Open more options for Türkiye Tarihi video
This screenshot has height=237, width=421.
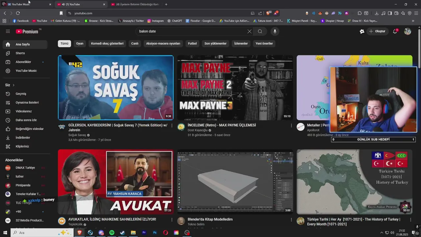410,220
